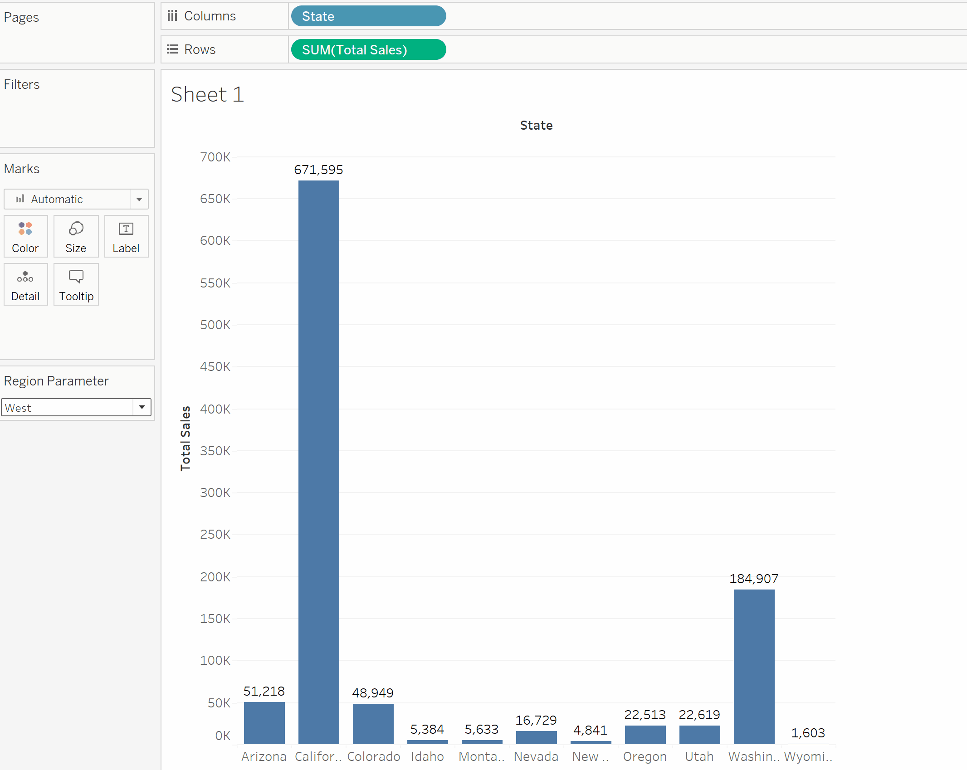Open the Region Parameter dropdown arrow
Viewport: 967px width, 770px height.
point(142,407)
